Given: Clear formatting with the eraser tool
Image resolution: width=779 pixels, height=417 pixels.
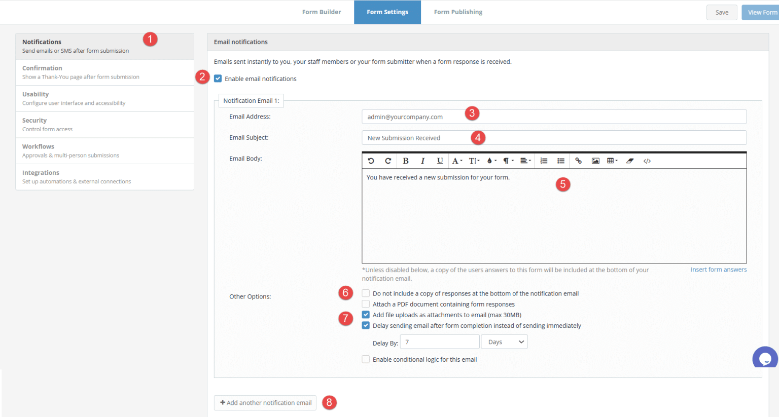Looking at the screenshot, I should coord(629,161).
